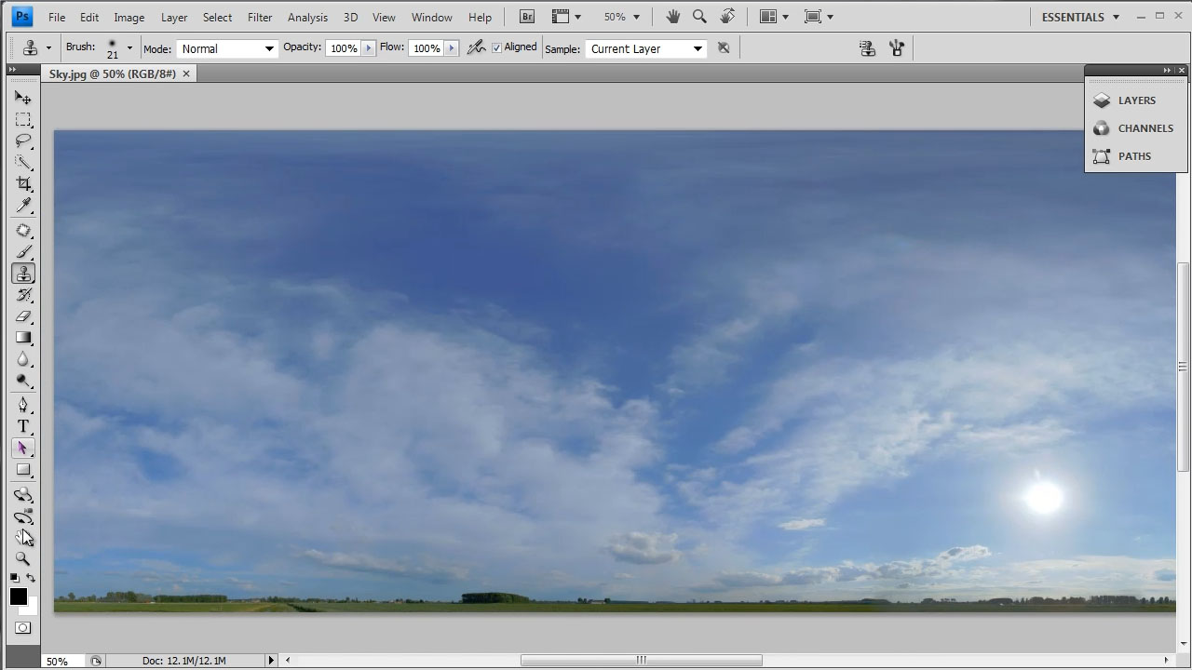1192x670 pixels.
Task: Reset default foreground and background colors
Action: (x=15, y=578)
